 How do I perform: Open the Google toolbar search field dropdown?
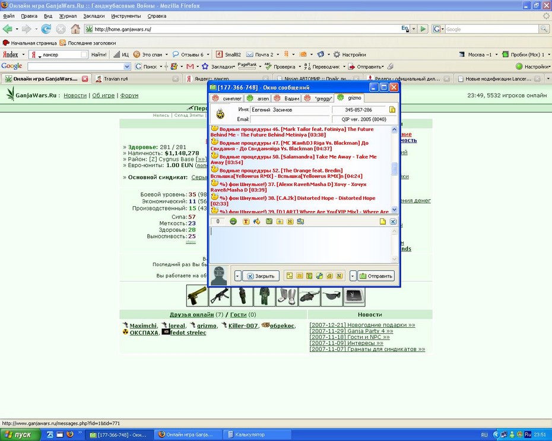(127, 66)
